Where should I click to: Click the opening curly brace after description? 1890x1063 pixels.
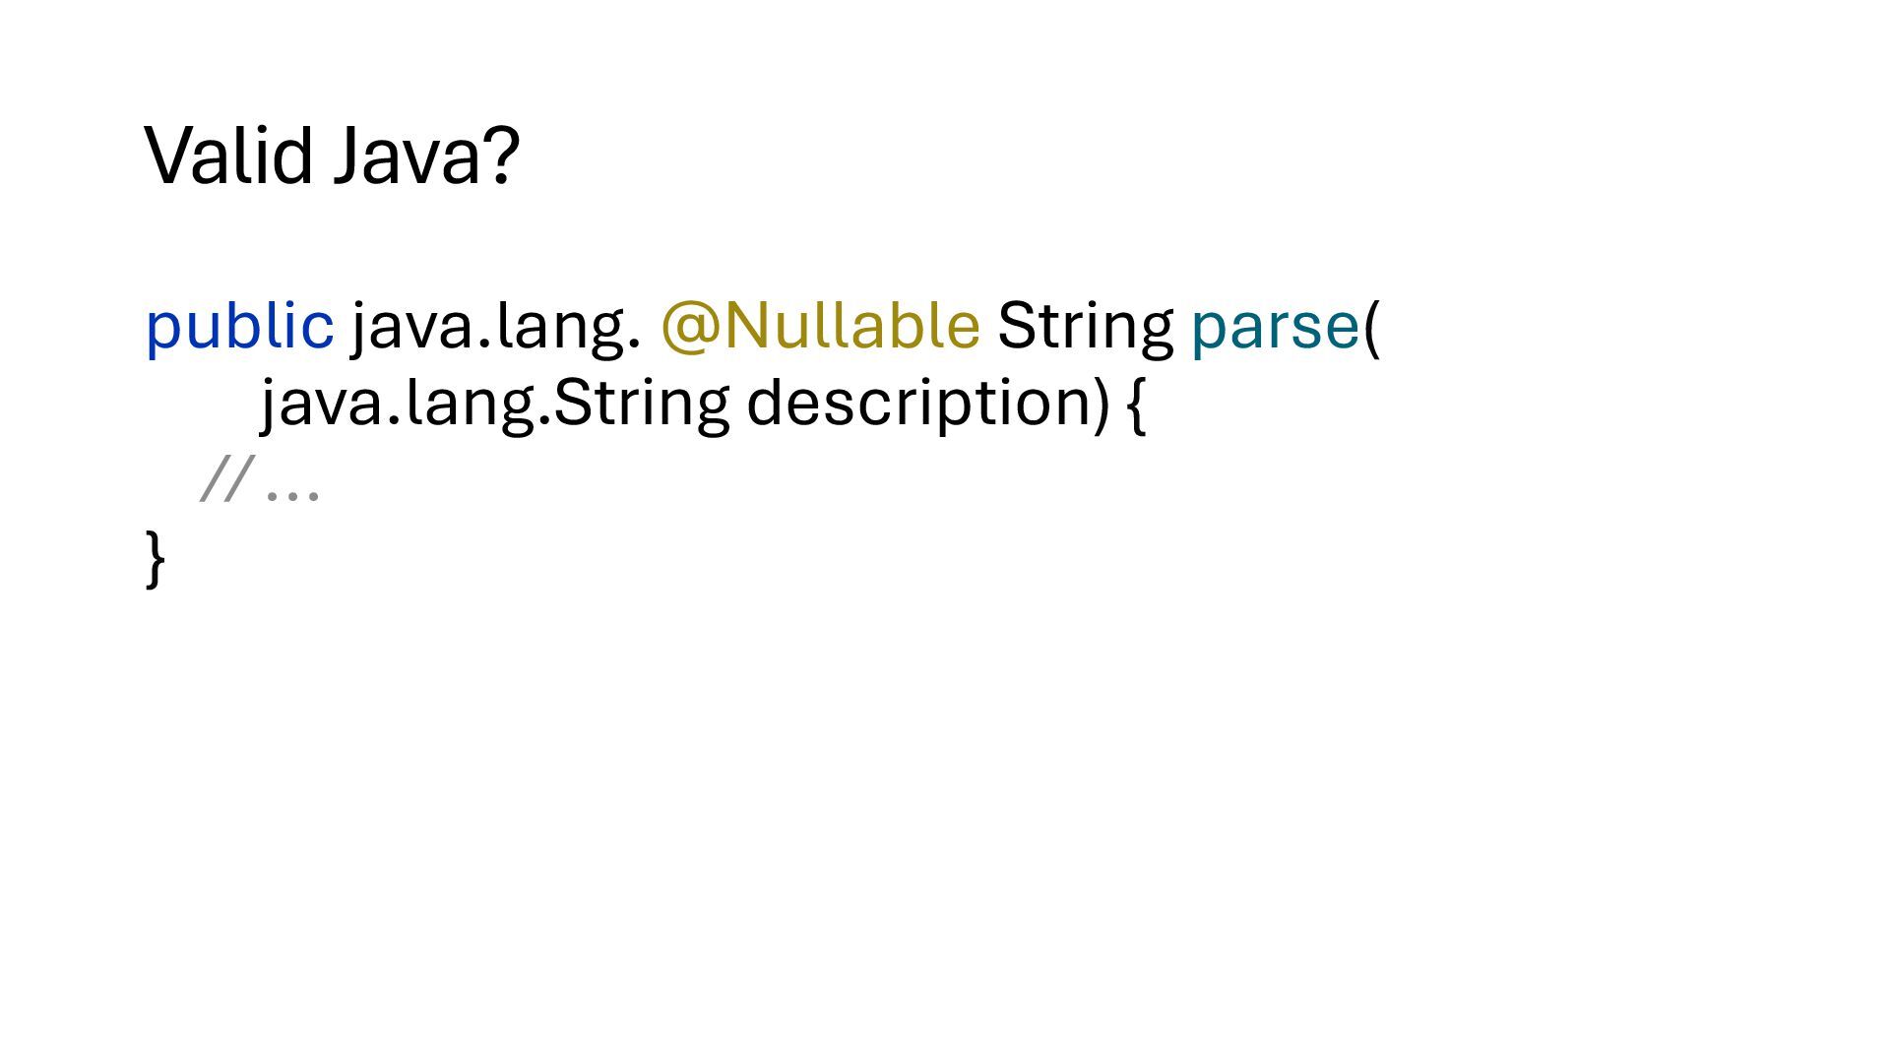(x=1135, y=405)
